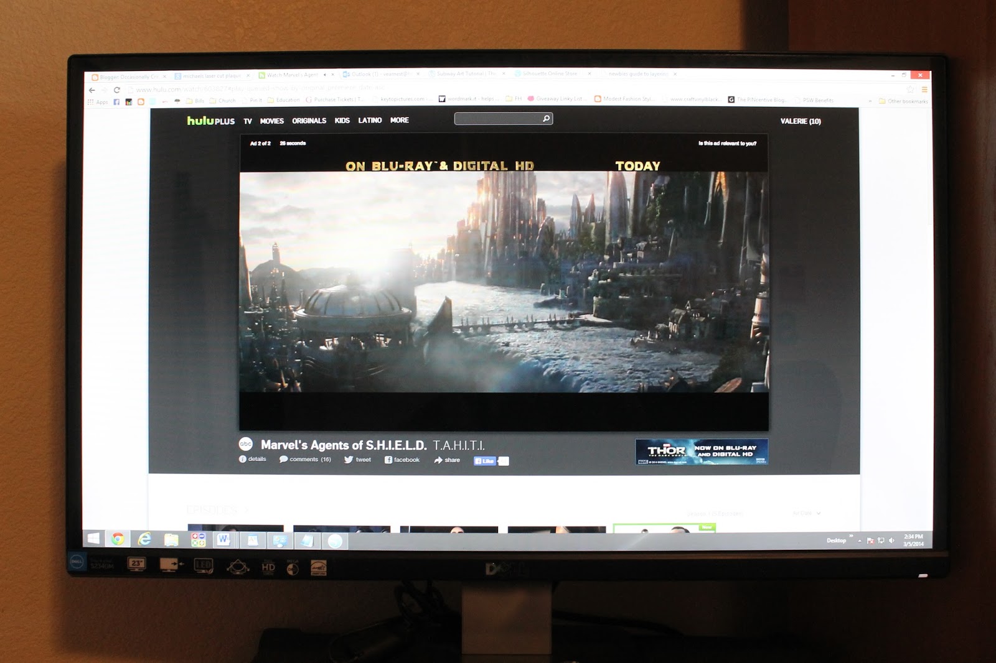Open the Action Center flag icon
The width and height of the screenshot is (996, 663).
(x=870, y=540)
